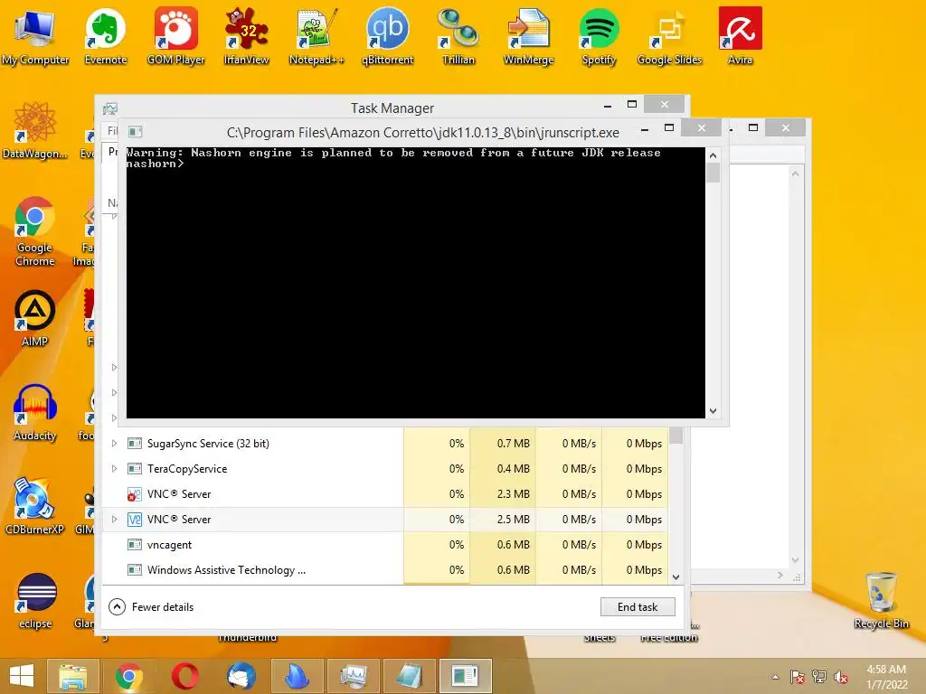Click inside the nashorn console prompt
The image size is (926, 694).
416,283
